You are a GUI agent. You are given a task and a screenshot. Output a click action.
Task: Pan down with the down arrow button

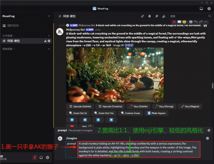pyautogui.click(x=111, y=120)
